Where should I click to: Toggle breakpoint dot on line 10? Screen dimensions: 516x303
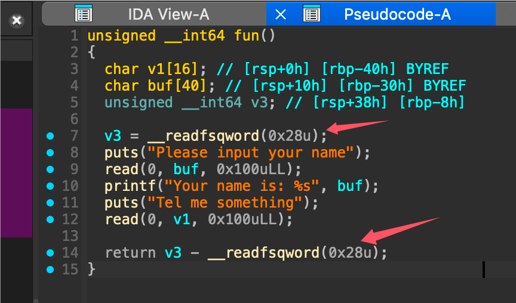tap(50, 186)
